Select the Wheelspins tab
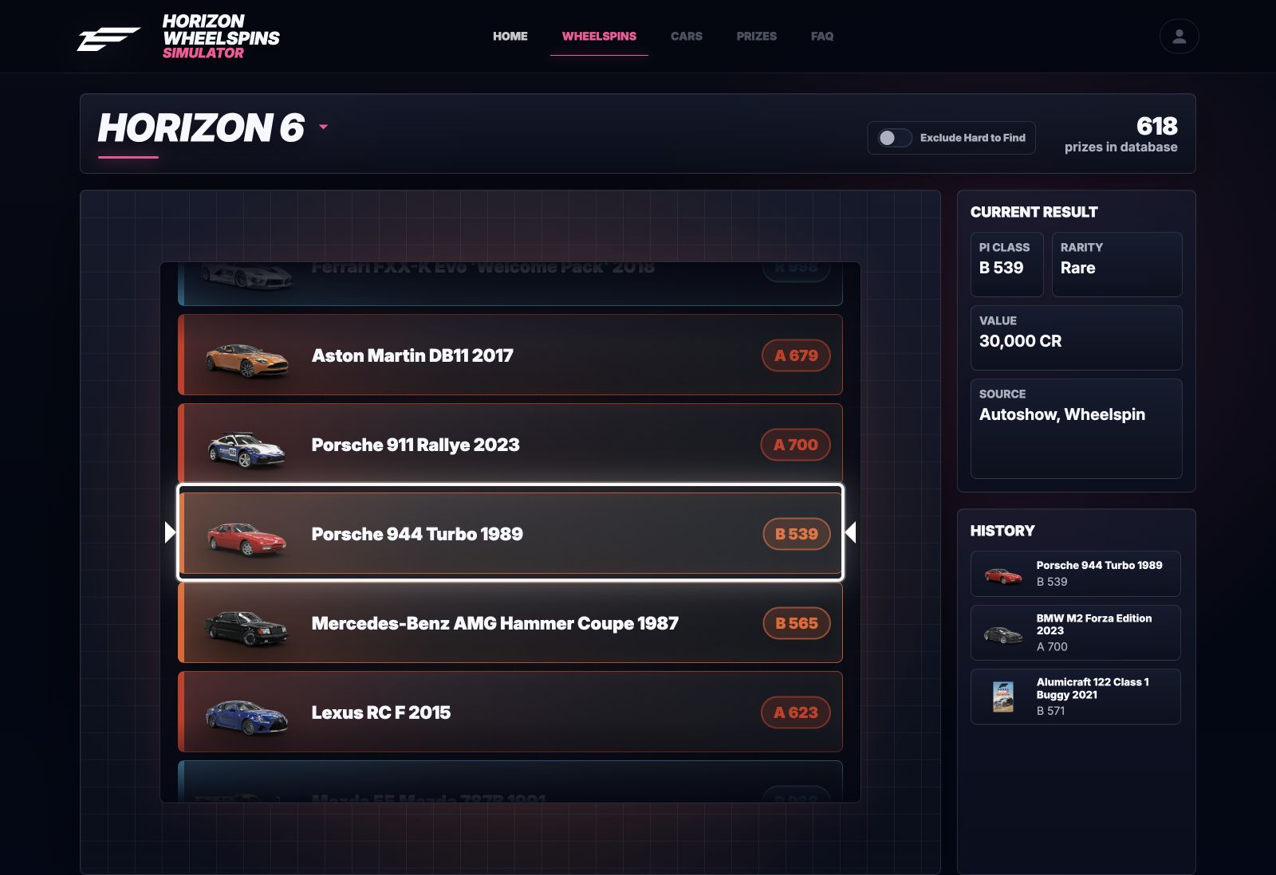Image resolution: width=1276 pixels, height=875 pixels. tap(599, 36)
